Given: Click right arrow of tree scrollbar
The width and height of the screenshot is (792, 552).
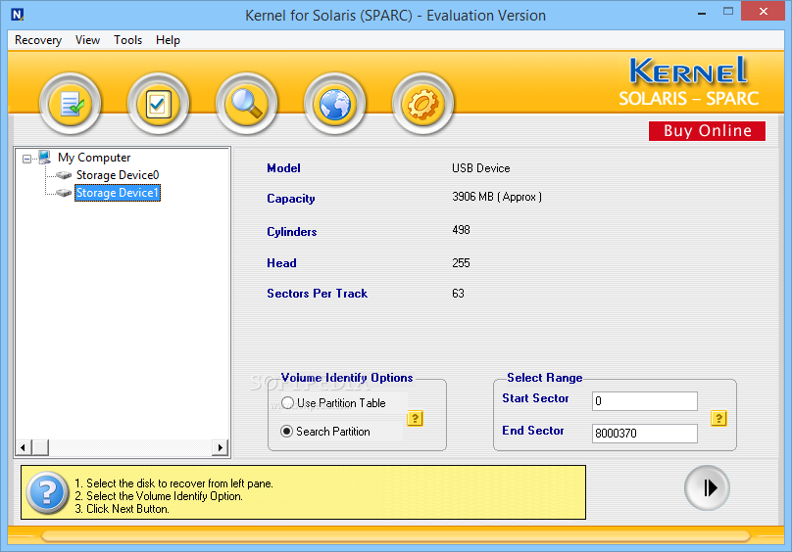Looking at the screenshot, I should coord(220,447).
